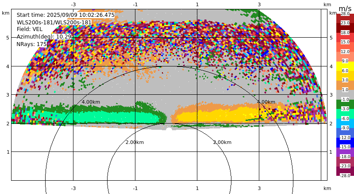The height and width of the screenshot is (194, 354).
Task: Click the bottom axis '3' tick label
Action: tap(259, 188)
